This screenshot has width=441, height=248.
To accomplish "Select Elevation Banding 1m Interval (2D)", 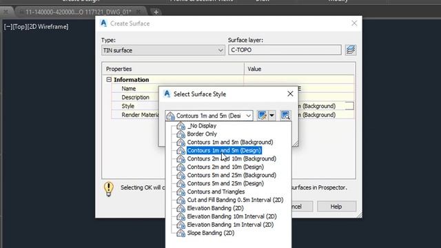I will pos(230,225).
